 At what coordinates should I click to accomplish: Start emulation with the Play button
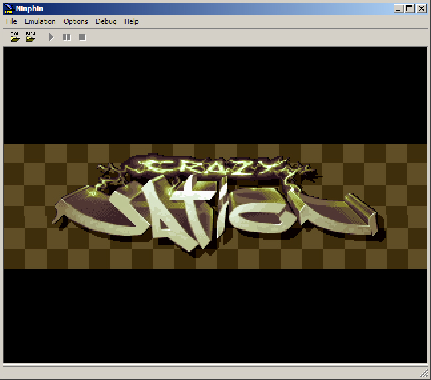click(x=51, y=37)
